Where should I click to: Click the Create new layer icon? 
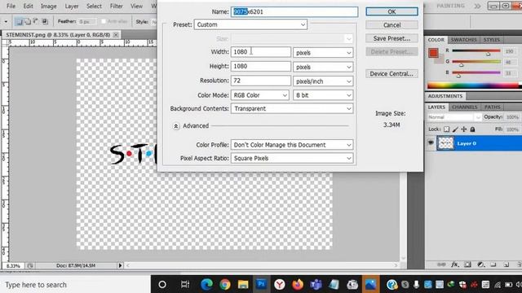coord(507,265)
